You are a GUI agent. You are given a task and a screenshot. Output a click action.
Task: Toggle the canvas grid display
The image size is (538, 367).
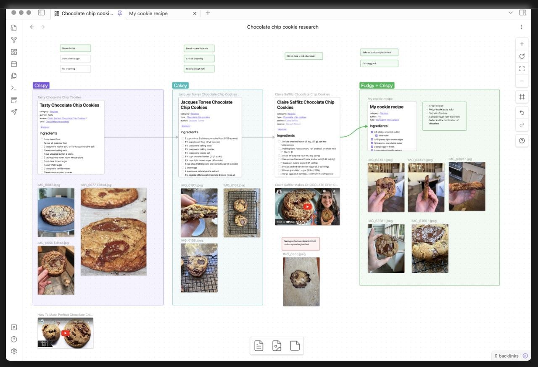coord(522,97)
